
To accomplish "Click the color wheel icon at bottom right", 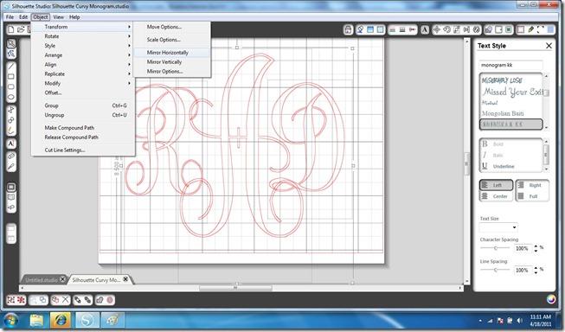I will [x=551, y=299].
